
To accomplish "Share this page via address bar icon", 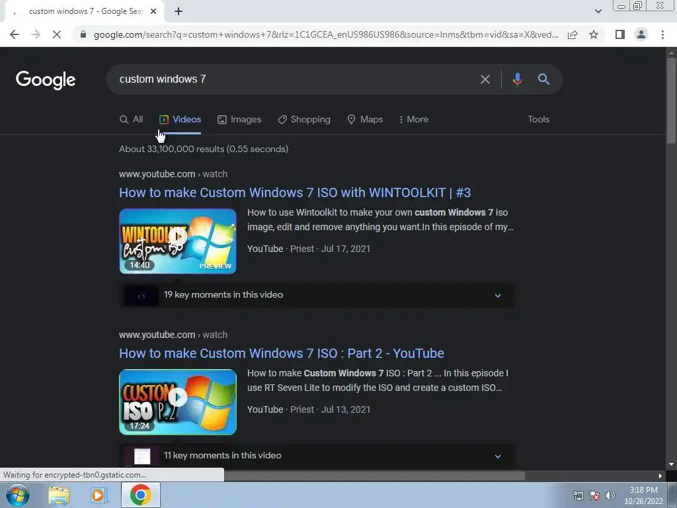I will [x=573, y=34].
